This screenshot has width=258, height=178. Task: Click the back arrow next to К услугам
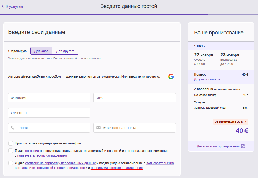tap(3, 6)
